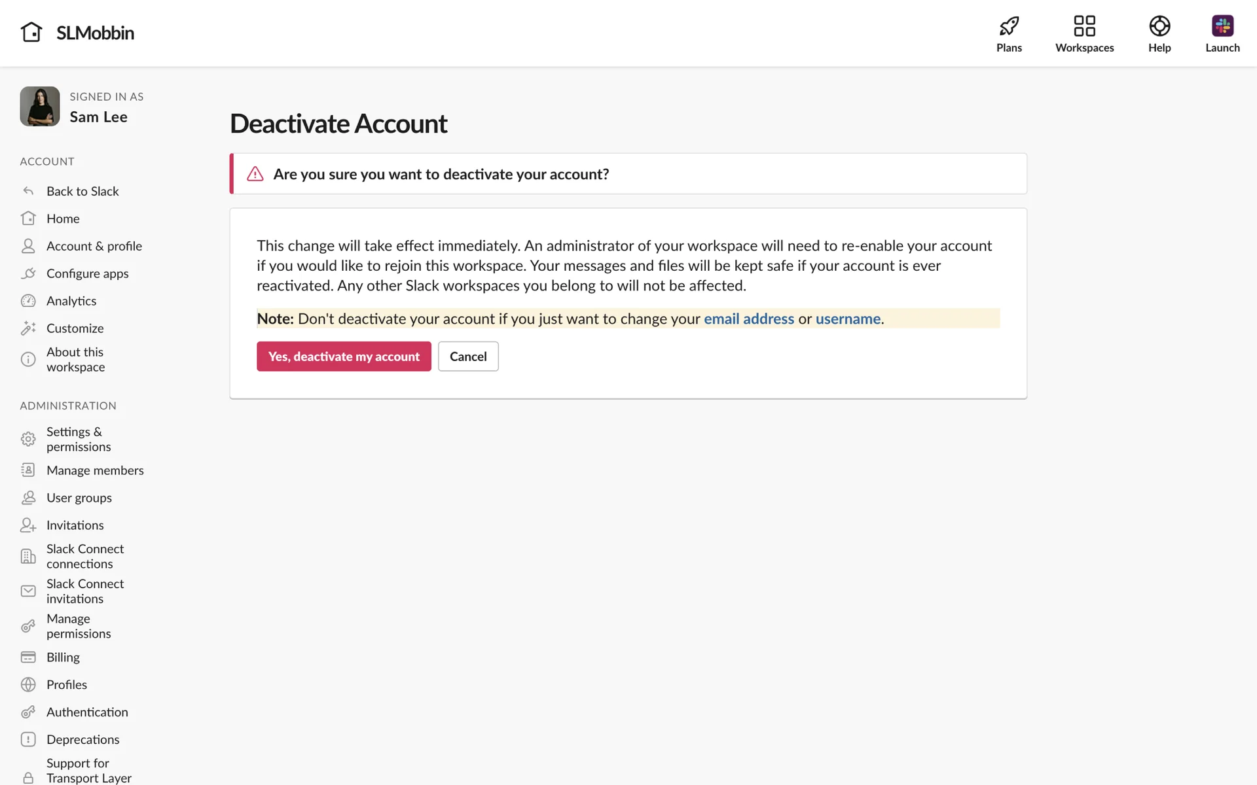1257x785 pixels.
Task: Click the Settings & permissions gear icon
Action: point(28,439)
